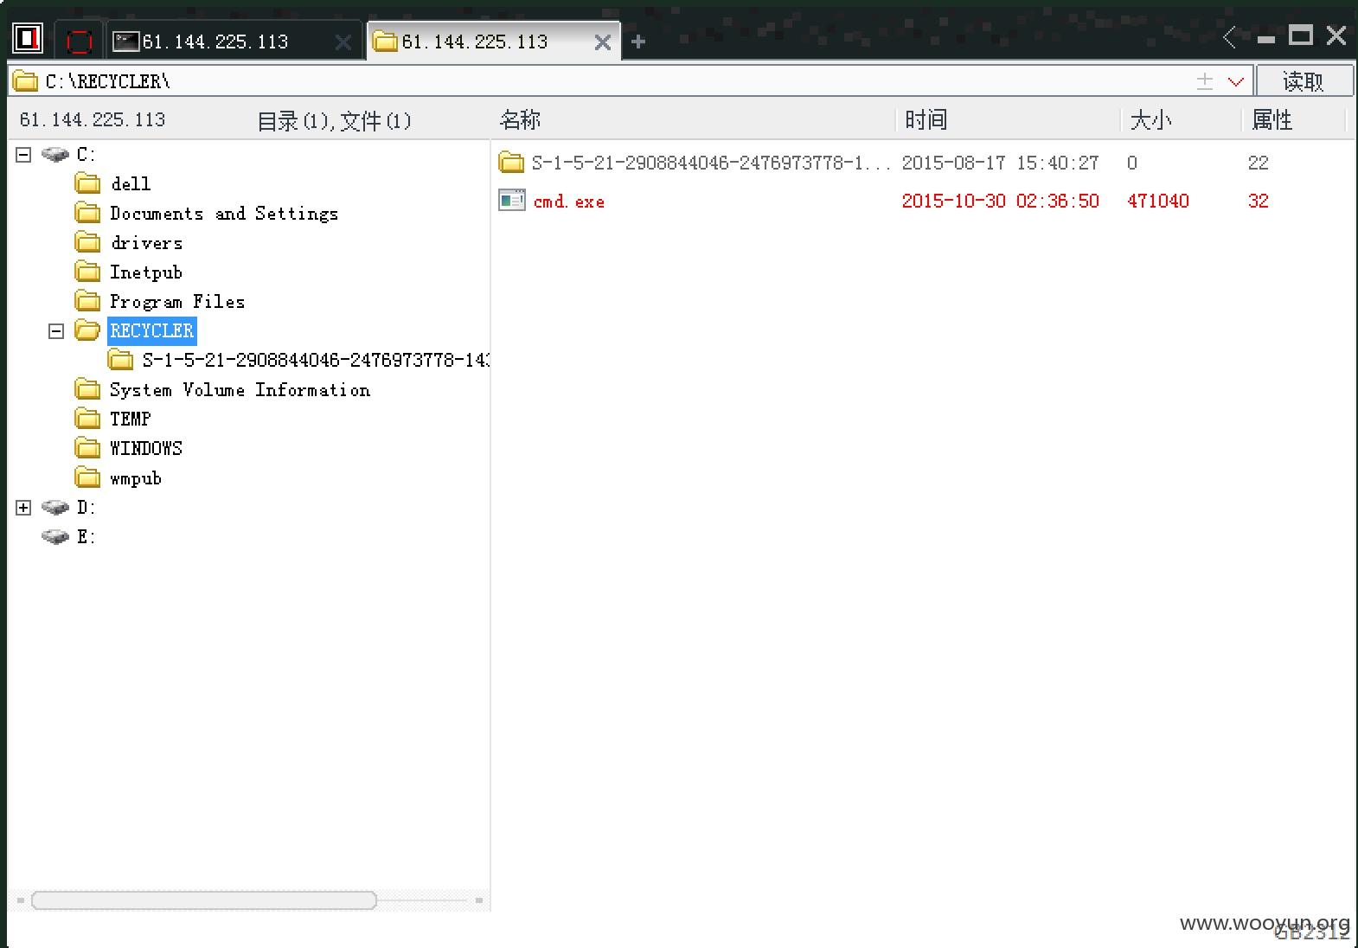1358x948 pixels.
Task: Click the folder icon in the file list
Action: [511, 162]
